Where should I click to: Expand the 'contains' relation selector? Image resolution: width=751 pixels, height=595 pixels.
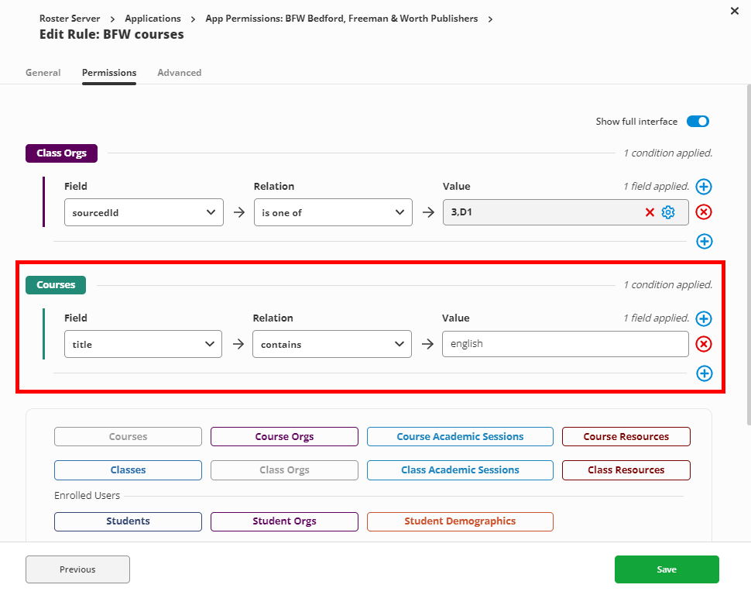[331, 344]
